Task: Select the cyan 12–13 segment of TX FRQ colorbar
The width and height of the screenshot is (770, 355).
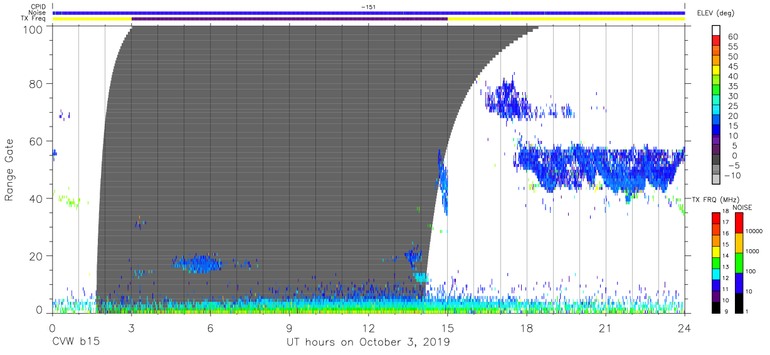Action: (716, 274)
